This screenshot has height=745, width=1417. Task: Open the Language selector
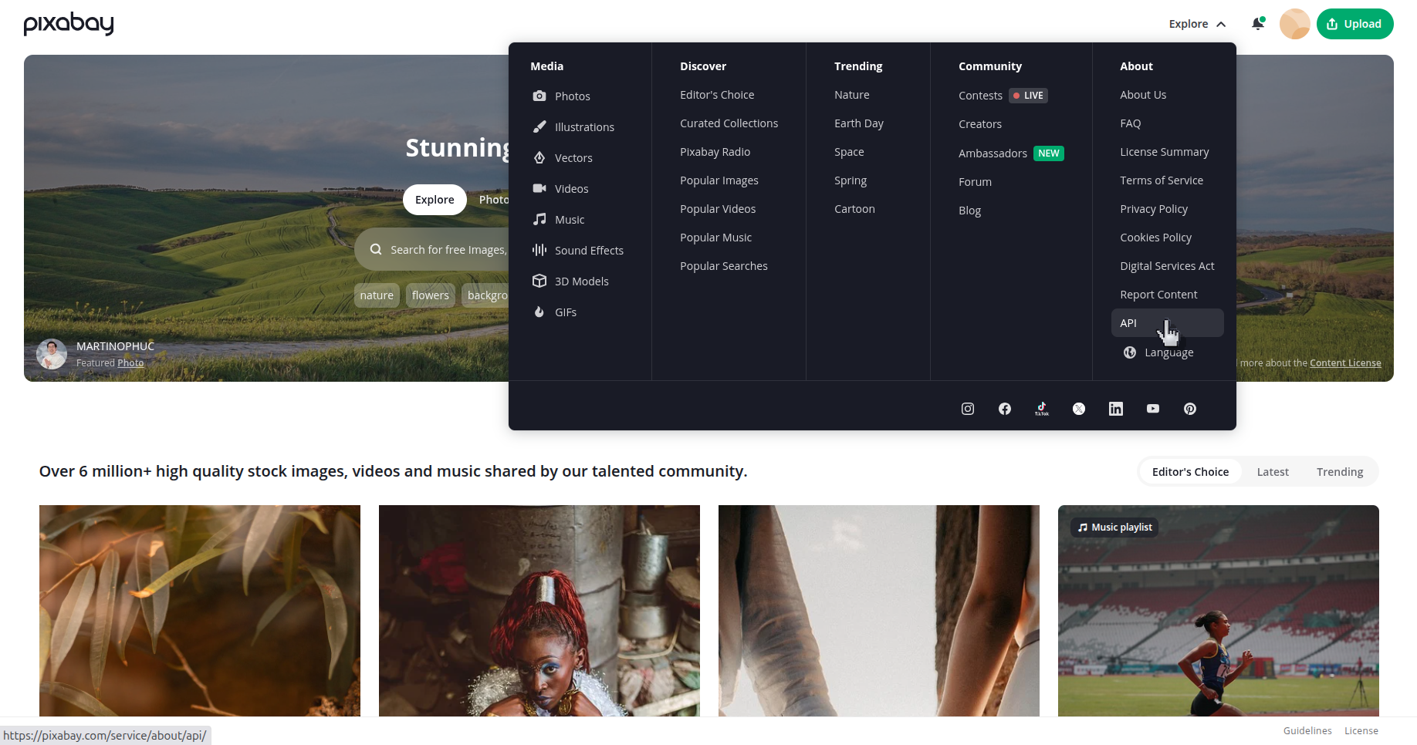pyautogui.click(x=1168, y=352)
